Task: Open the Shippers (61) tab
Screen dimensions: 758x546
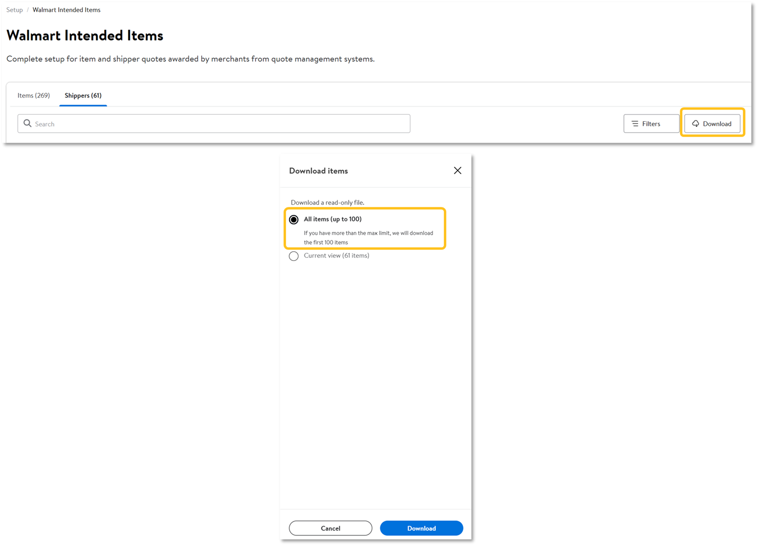Action: coord(83,96)
